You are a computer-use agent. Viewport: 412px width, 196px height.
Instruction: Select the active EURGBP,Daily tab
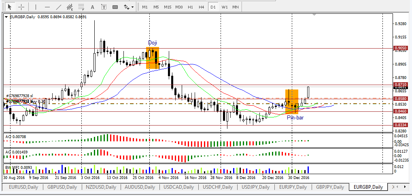point(368,187)
